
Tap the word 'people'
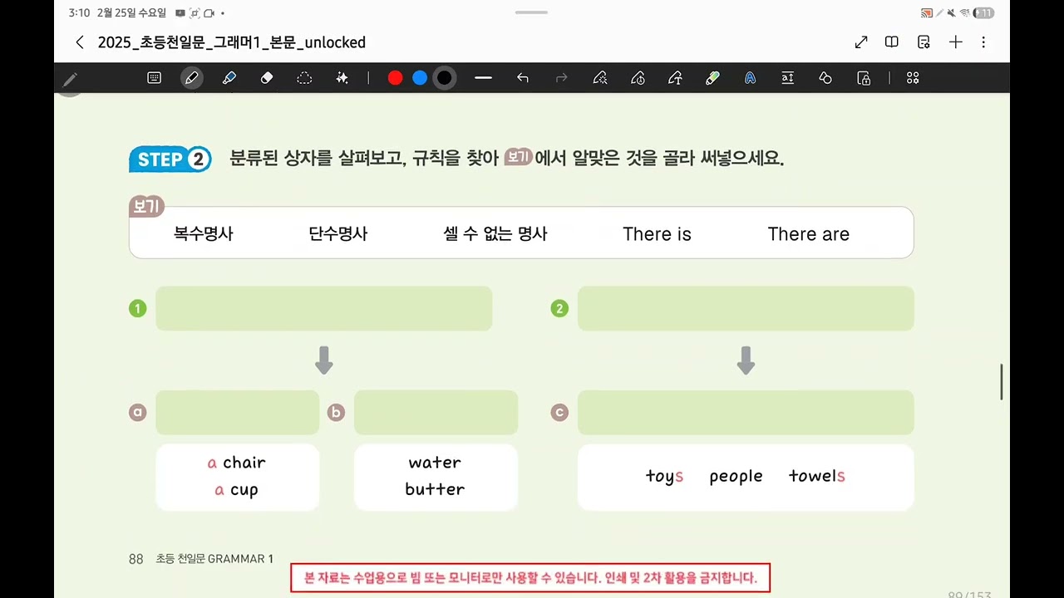pyautogui.click(x=736, y=477)
